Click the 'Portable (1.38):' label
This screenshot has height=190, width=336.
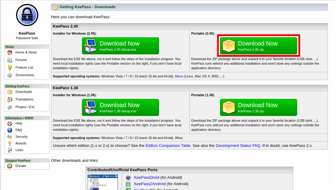click(203, 95)
